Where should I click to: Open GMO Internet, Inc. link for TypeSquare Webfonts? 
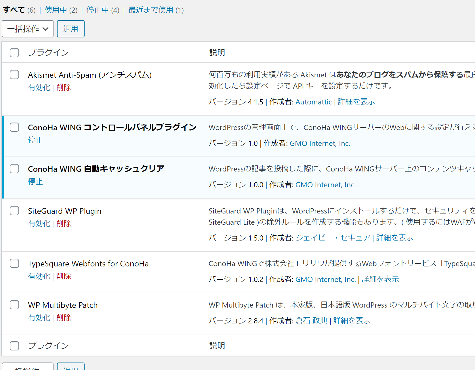pyautogui.click(x=326, y=279)
